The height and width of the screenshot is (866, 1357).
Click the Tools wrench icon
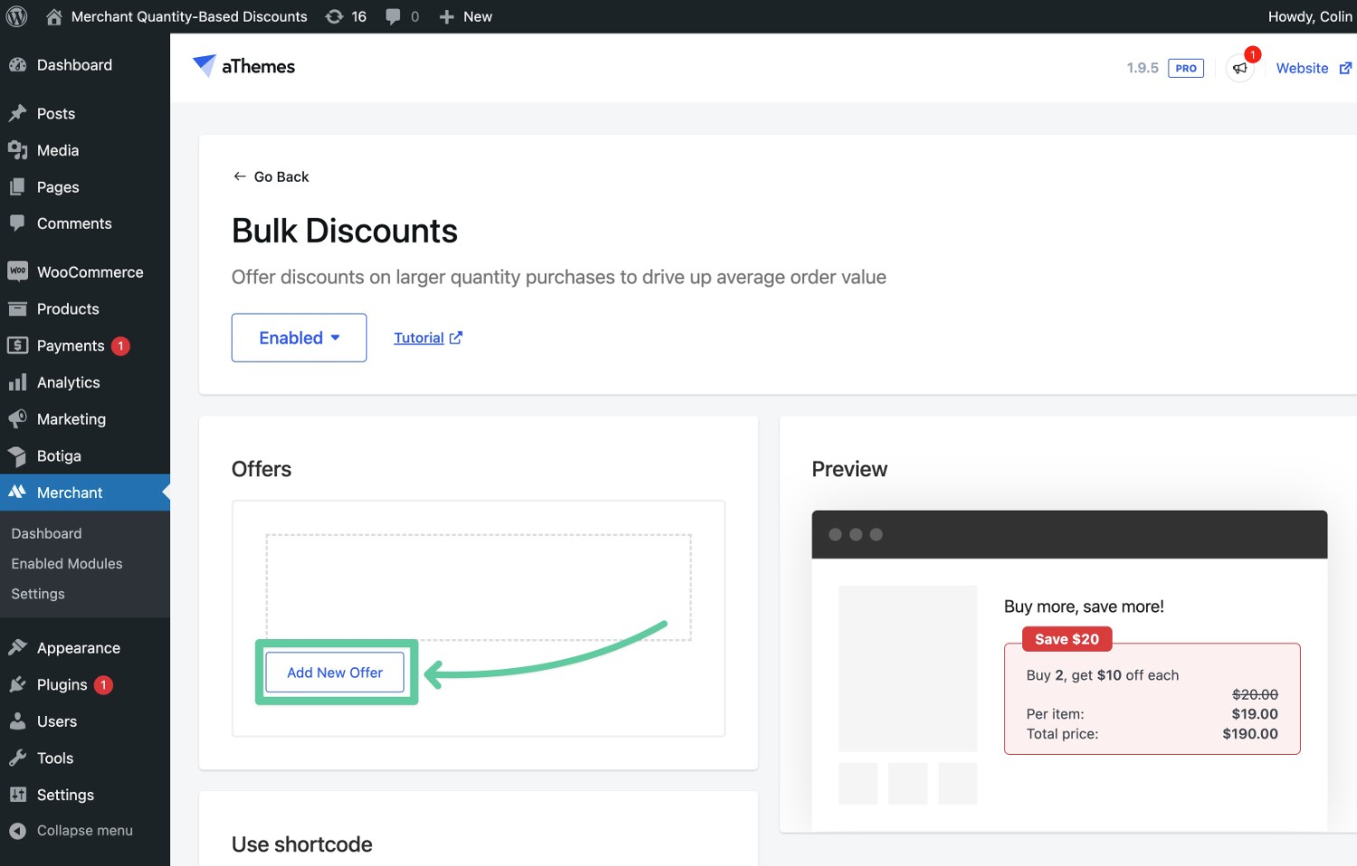coord(17,758)
